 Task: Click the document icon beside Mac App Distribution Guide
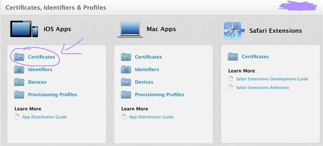coord(124,117)
